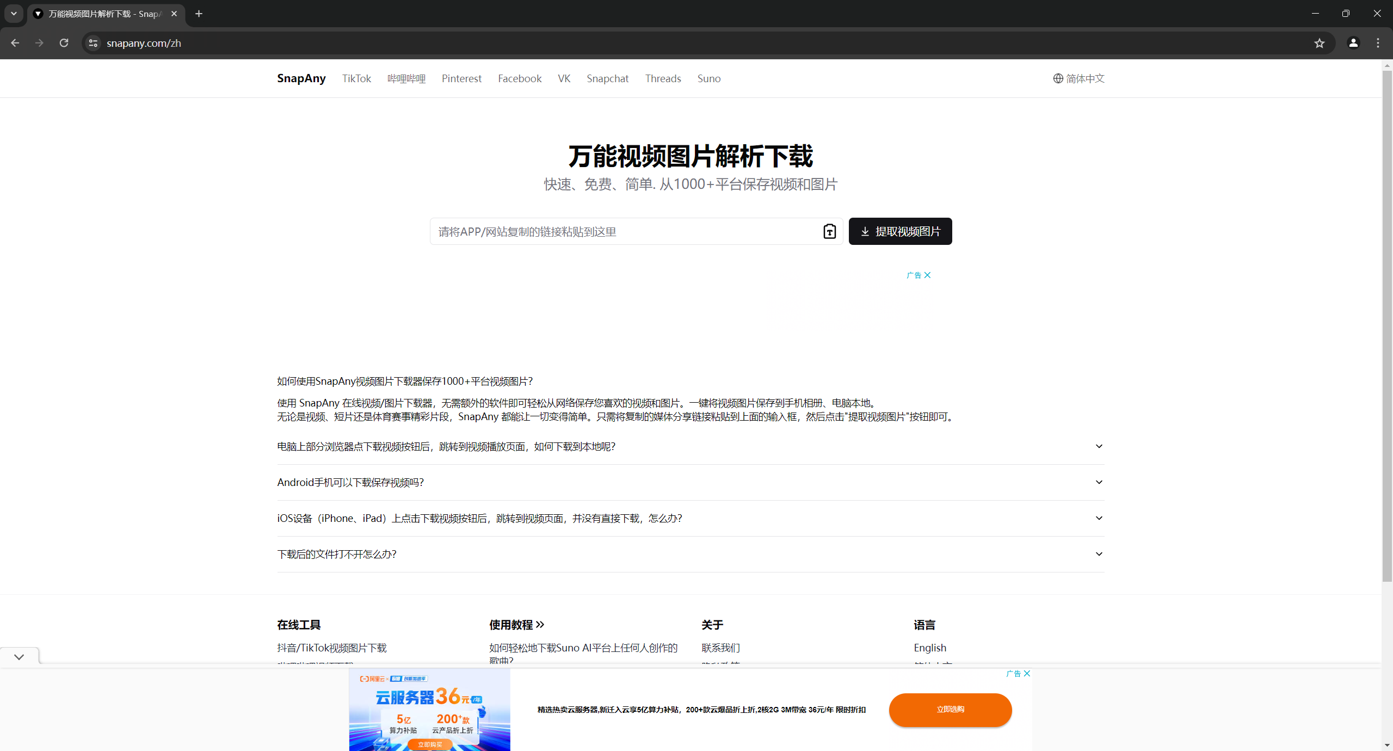Close the middle ad using X icon
The image size is (1393, 751).
point(927,275)
